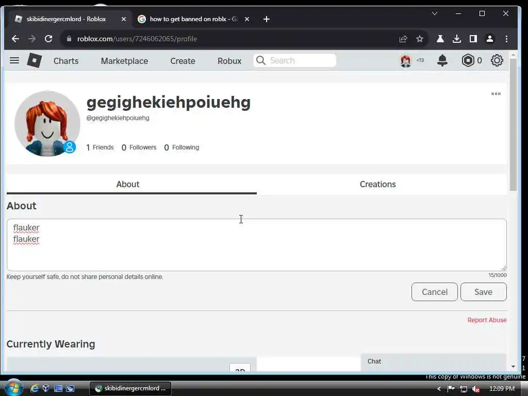Switch to the About tab
The width and height of the screenshot is (528, 396).
click(x=131, y=184)
